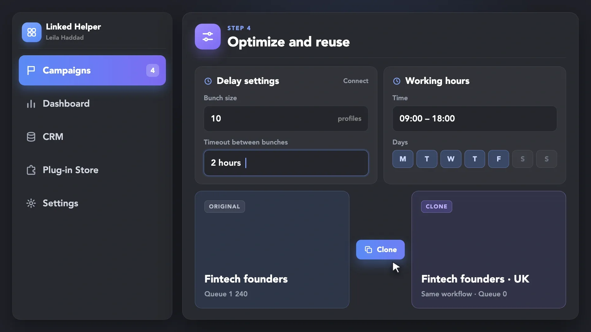Image resolution: width=591 pixels, height=332 pixels.
Task: Click the user name Leila Haddad
Action: coord(65,38)
